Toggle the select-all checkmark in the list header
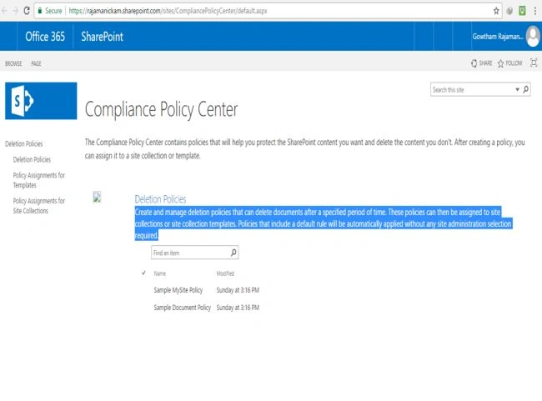Screen dimensions: 542x401 [143, 273]
